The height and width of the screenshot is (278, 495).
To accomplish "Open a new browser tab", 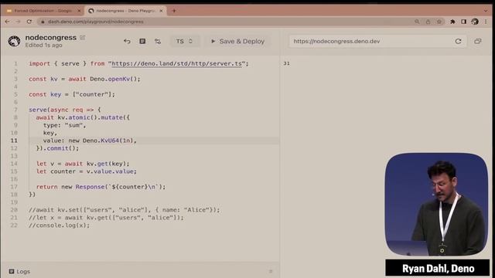I will pos(173,11).
